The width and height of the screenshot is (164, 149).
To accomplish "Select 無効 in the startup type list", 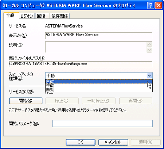I will (x=99, y=90).
